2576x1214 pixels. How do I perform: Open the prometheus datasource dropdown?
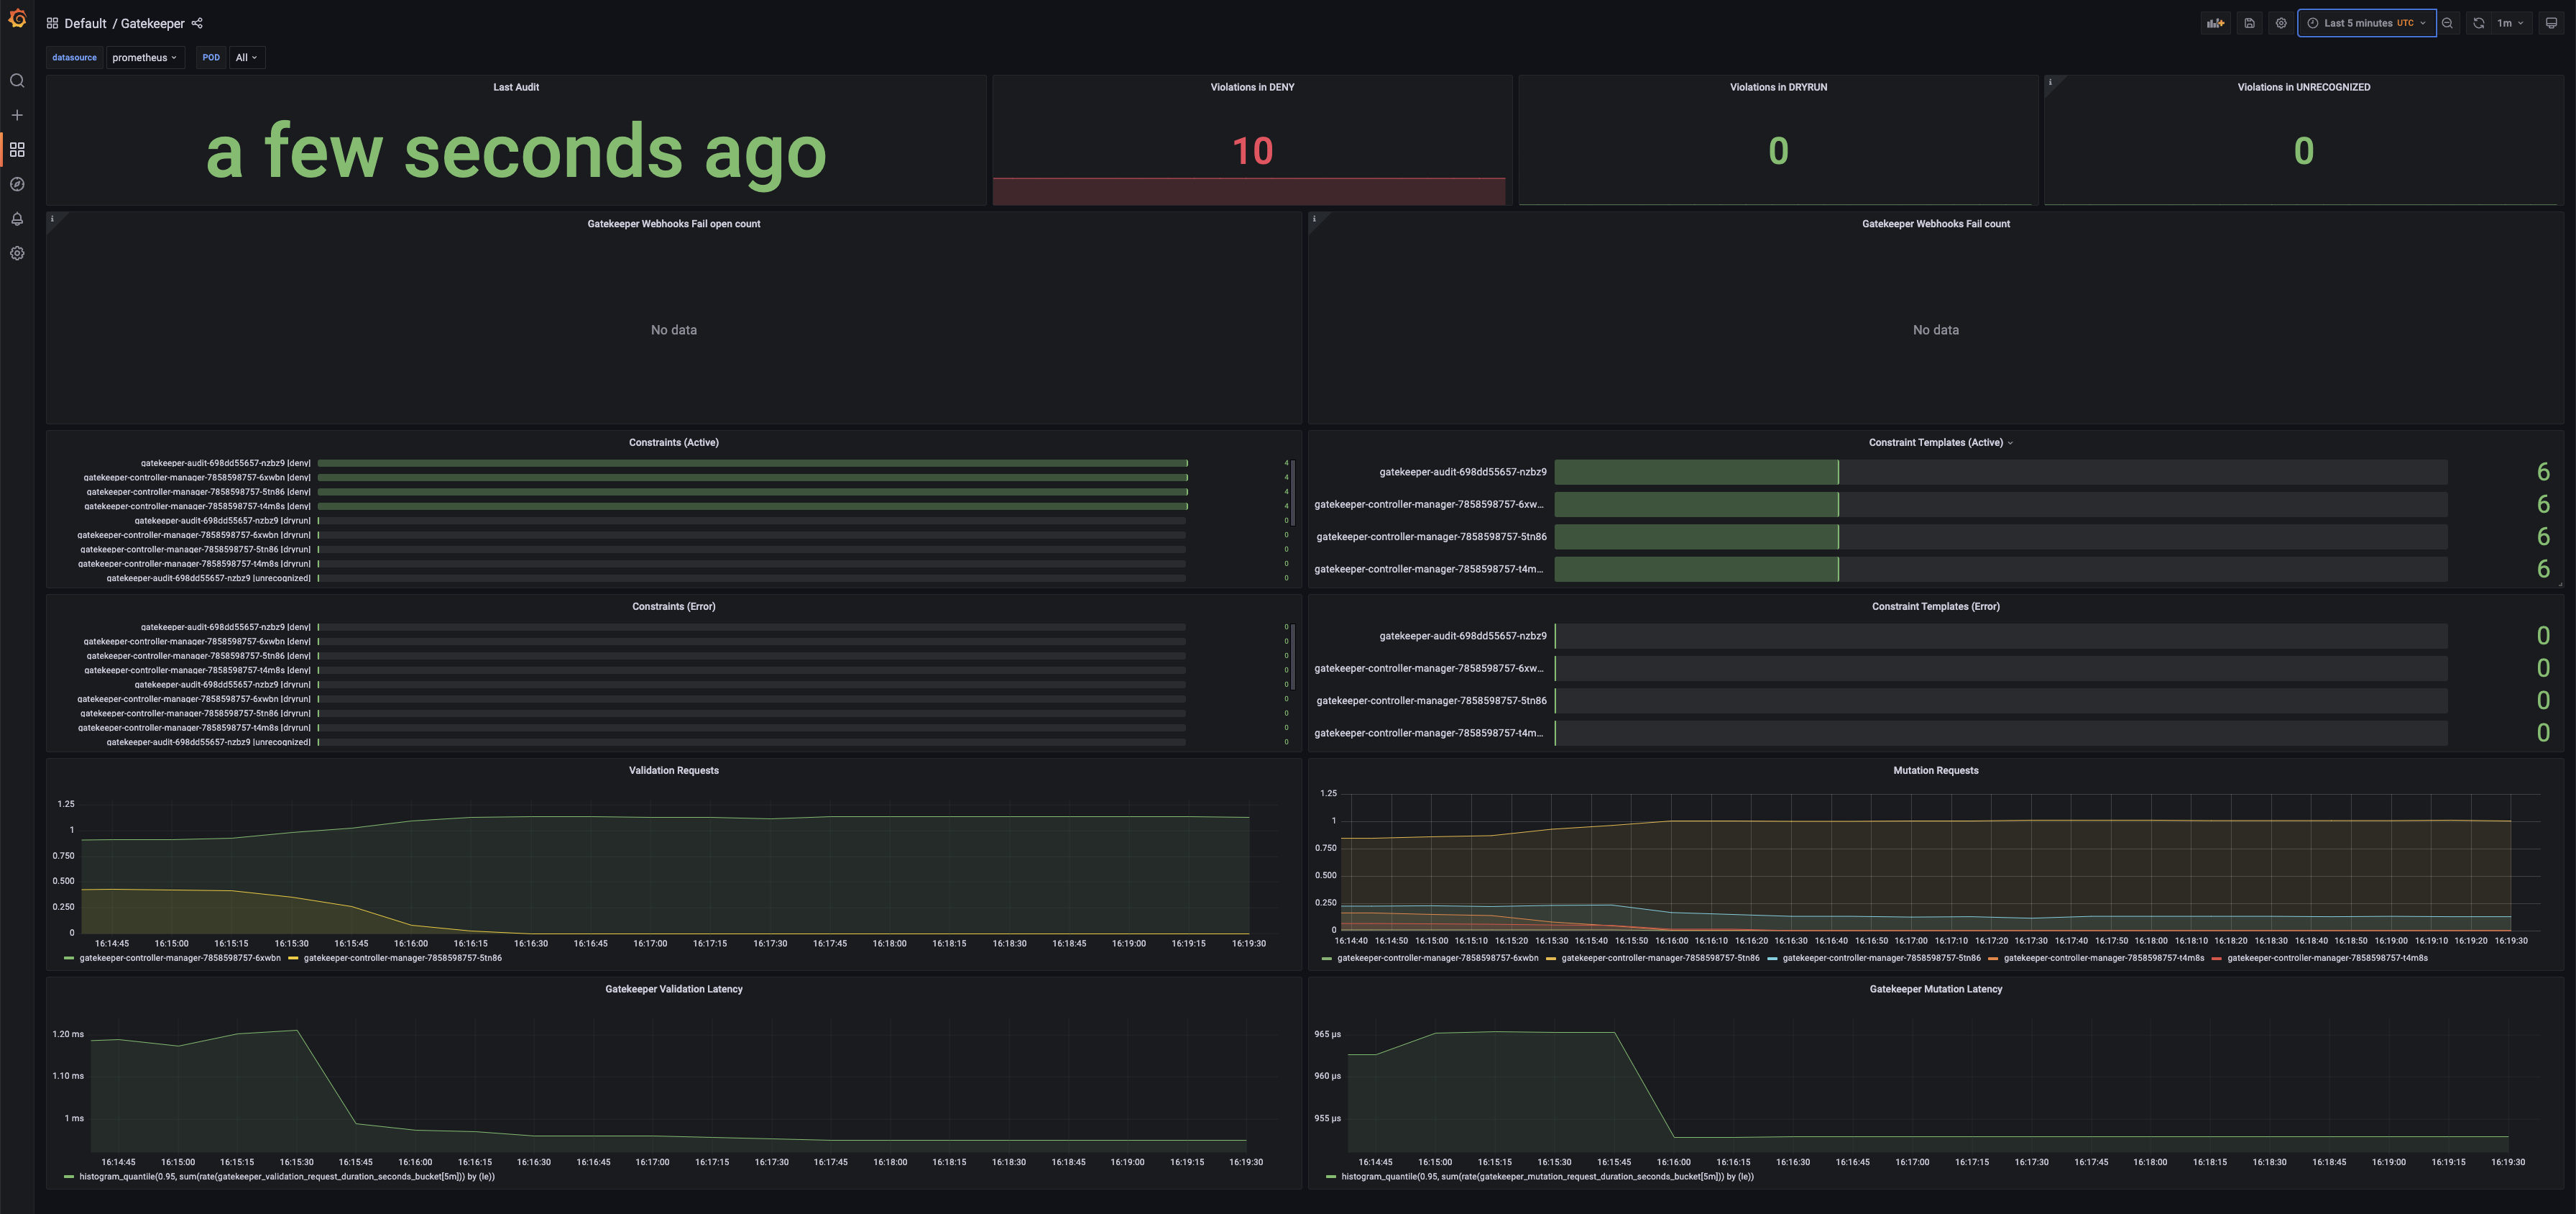point(144,57)
